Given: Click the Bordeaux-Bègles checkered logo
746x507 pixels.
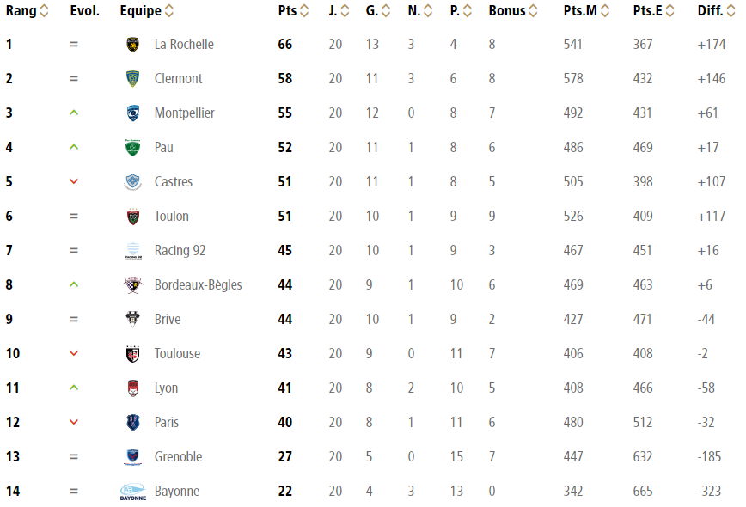Looking at the screenshot, I should (132, 285).
